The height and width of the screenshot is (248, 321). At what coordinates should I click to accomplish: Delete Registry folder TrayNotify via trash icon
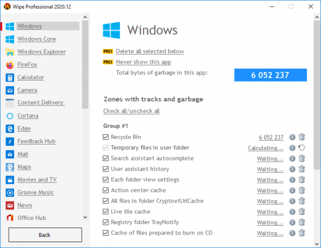click(302, 222)
